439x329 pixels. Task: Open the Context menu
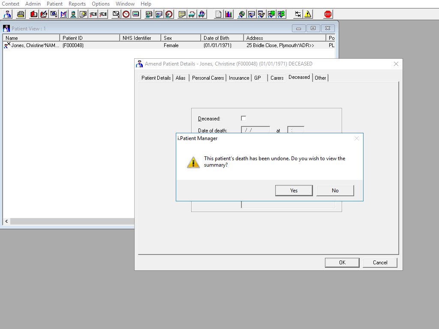10,3
